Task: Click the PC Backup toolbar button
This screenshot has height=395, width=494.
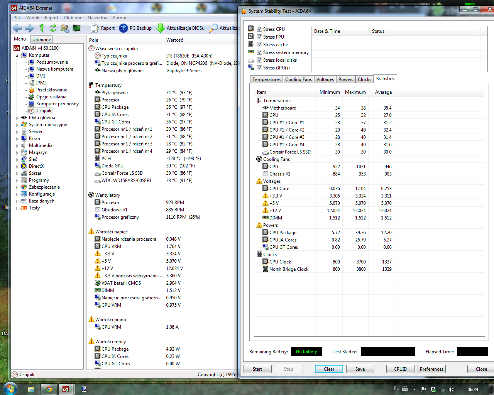Action: click(135, 28)
